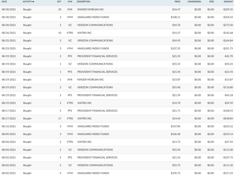Click PROVIDENT FINANCIAL SERVICES at $21.35
The height and width of the screenshot is (175, 234).
point(97,56)
